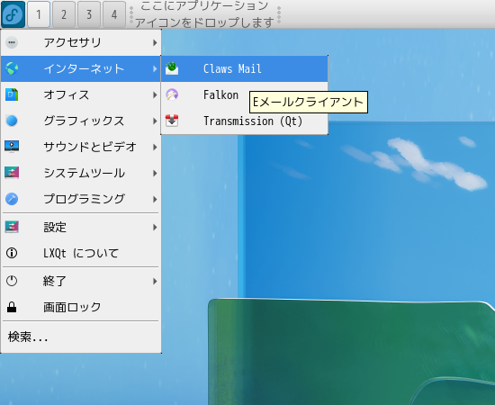The height and width of the screenshot is (405, 495).
Task: Click the 画面ロック padlock icon
Action: [x=12, y=307]
